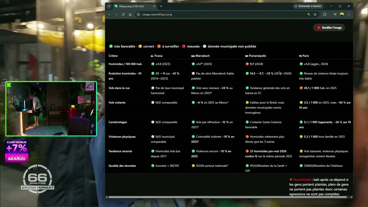368x207 pixels.
Task: Click the 'Violences physiques' row label
Action: click(x=122, y=137)
